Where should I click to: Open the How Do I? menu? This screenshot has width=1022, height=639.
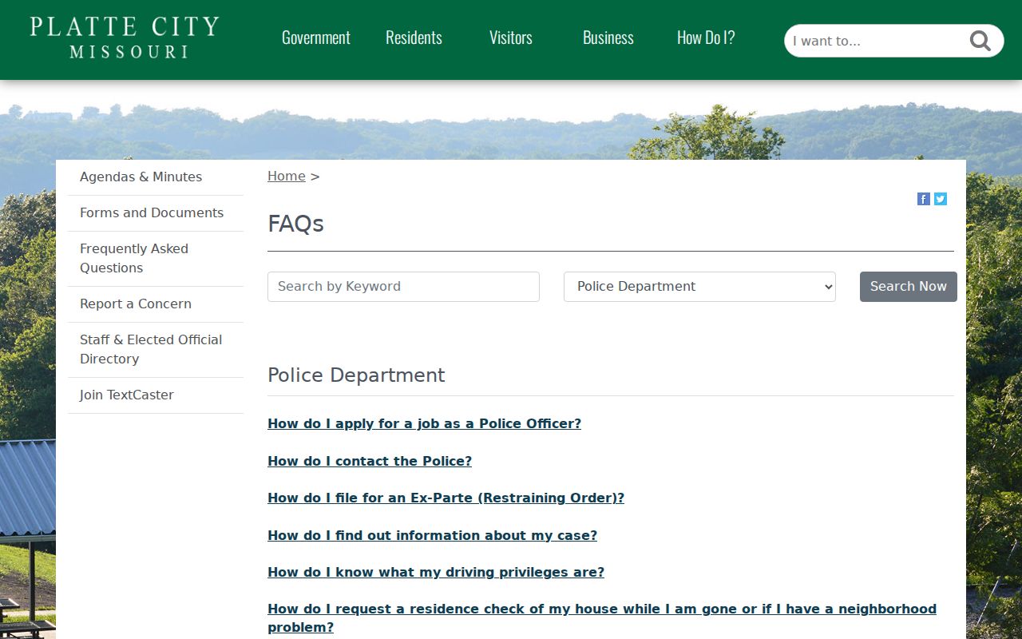(x=706, y=38)
